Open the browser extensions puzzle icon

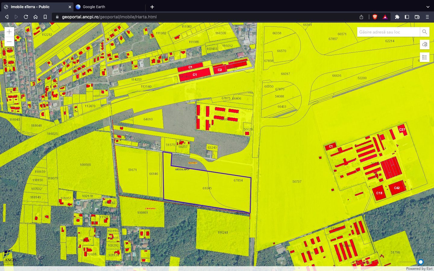pyautogui.click(x=397, y=17)
